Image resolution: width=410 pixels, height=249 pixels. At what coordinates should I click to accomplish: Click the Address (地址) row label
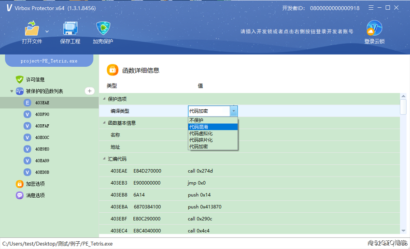point(115,147)
